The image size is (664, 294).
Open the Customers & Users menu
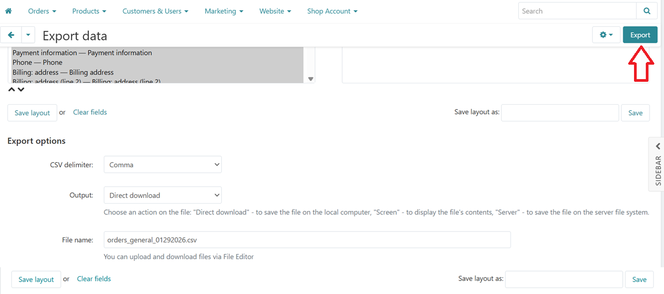[x=155, y=11]
